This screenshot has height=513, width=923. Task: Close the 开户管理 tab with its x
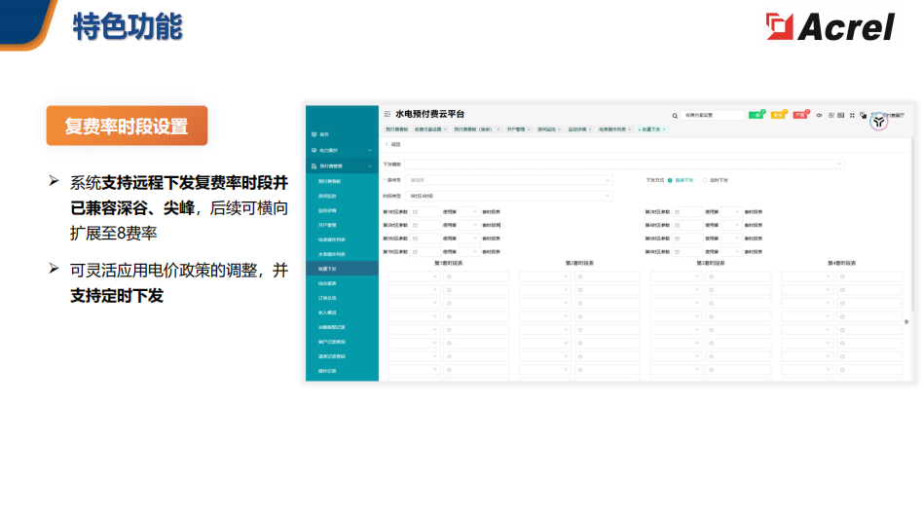(530, 129)
